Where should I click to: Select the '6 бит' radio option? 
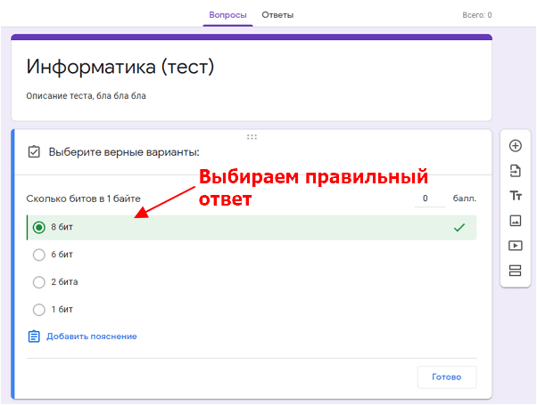(x=39, y=255)
